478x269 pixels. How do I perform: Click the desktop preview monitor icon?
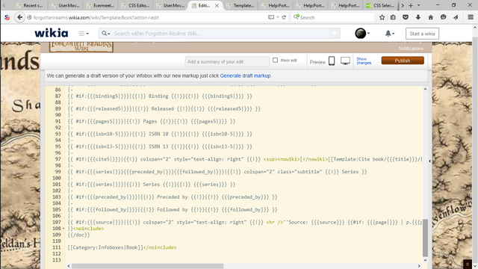(345, 61)
